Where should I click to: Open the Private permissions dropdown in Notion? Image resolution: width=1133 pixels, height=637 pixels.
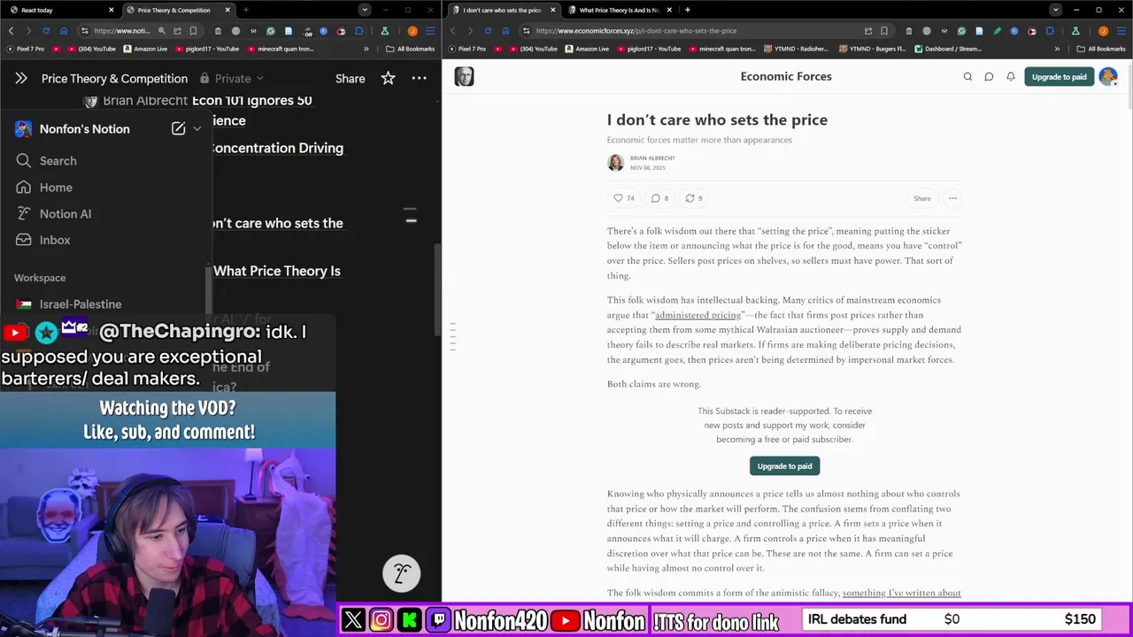pyautogui.click(x=232, y=79)
